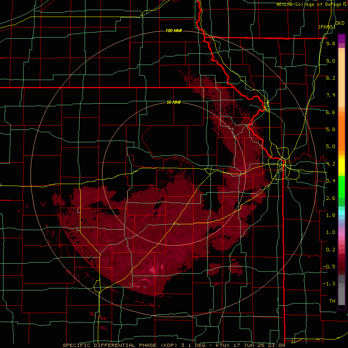Click the 3.4 value on the color scale

(331, 181)
